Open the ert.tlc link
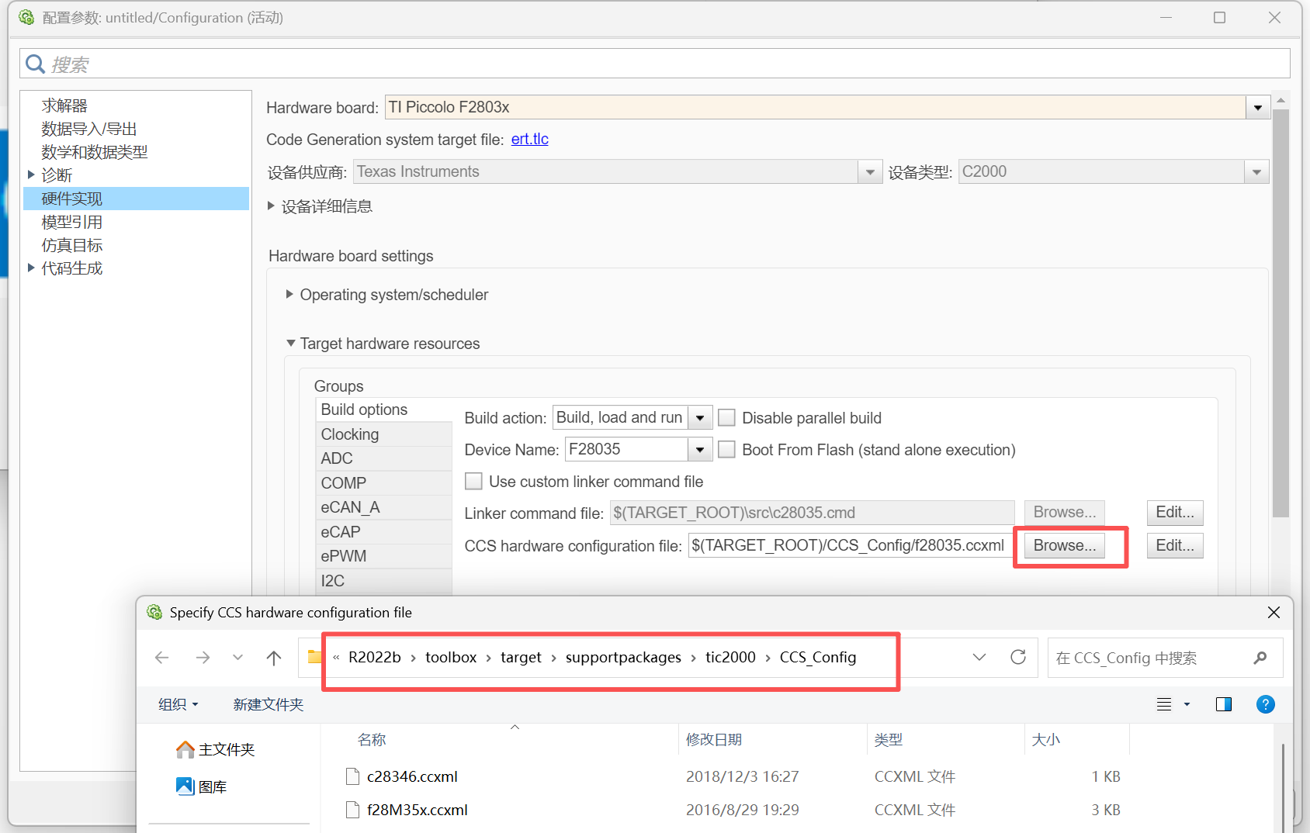This screenshot has width=1310, height=833. coord(530,139)
